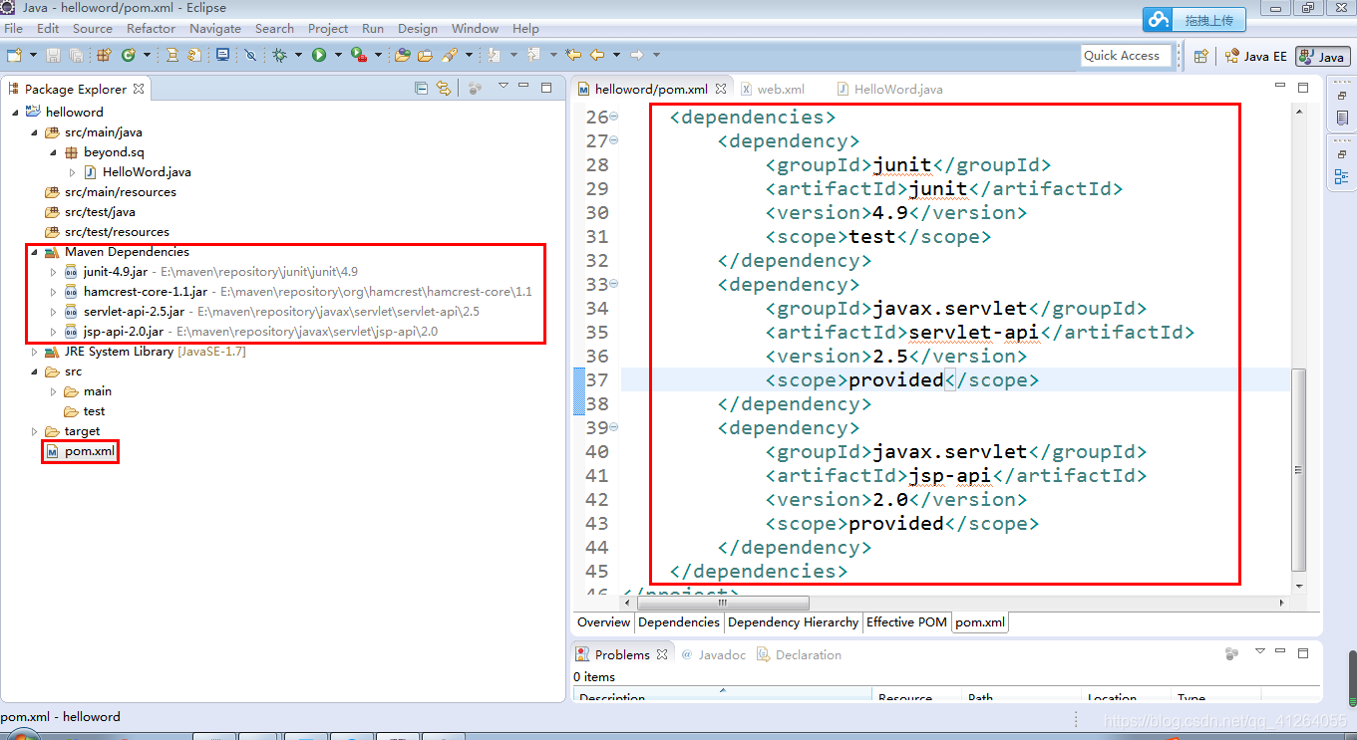Click the editor horizontal scrollbar thumb
This screenshot has height=740, width=1357.
click(x=723, y=604)
